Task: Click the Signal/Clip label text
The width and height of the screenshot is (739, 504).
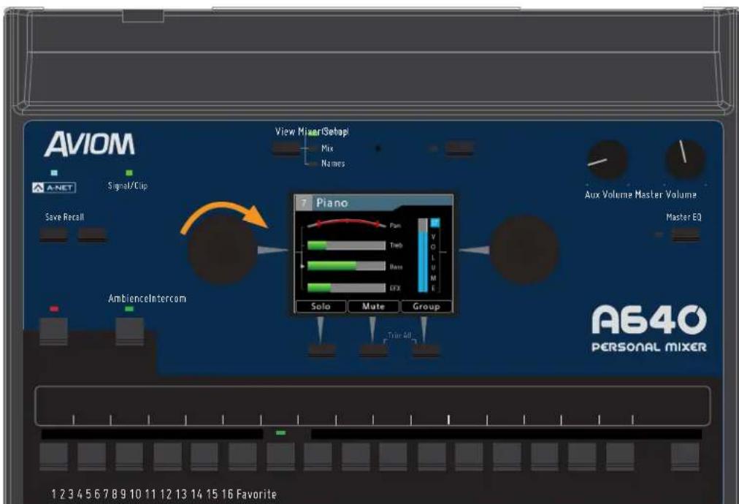Action: 128,186
